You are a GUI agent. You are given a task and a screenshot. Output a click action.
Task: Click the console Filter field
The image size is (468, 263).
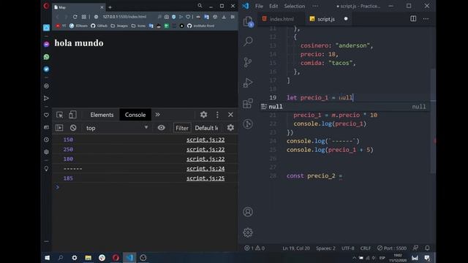(x=182, y=128)
